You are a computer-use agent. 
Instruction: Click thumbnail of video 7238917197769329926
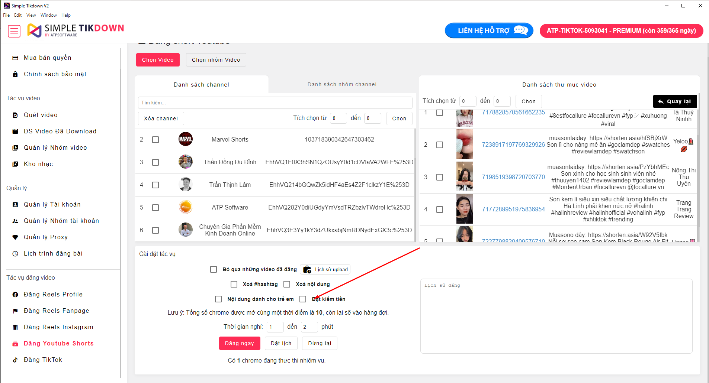[x=465, y=144]
